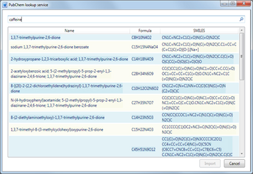Select the row '1,3,7-trimethylpurine-2,6-dione'
This screenshot has width=253, height=174.
124,38
